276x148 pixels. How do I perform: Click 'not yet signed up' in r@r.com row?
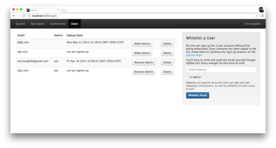78,52
